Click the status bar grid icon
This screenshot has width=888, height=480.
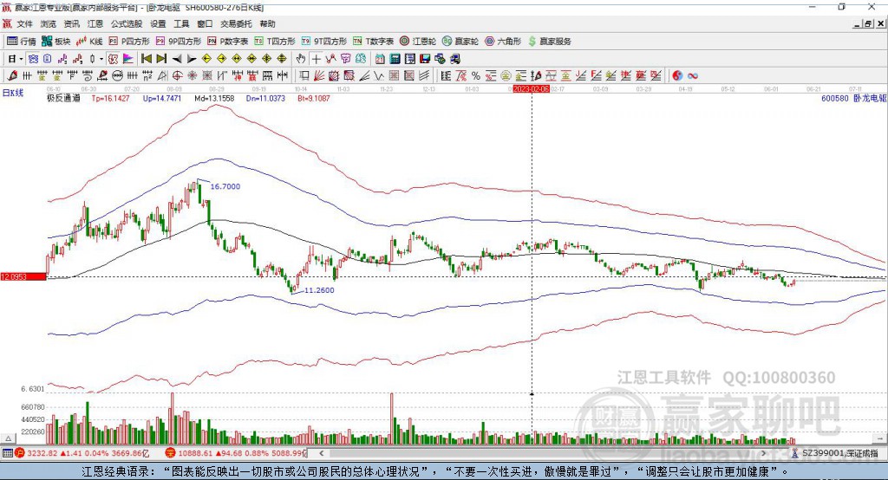[7, 453]
